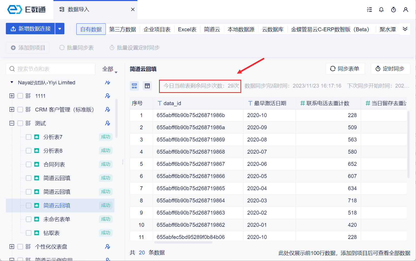Select the Excel表 tab
The image size is (416, 261).
[187, 29]
